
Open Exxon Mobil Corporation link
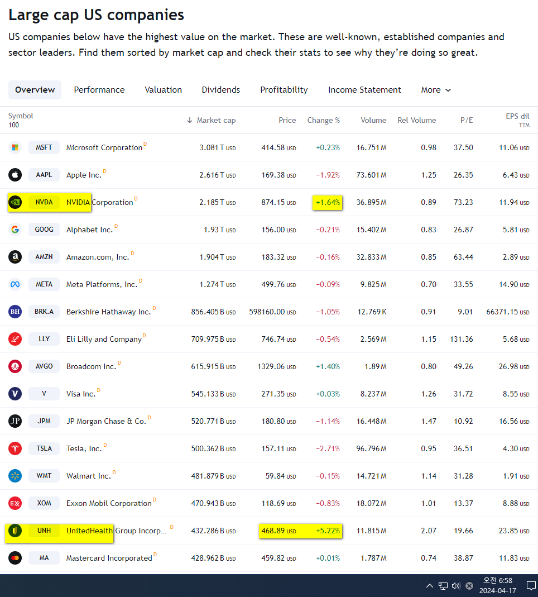pos(109,503)
